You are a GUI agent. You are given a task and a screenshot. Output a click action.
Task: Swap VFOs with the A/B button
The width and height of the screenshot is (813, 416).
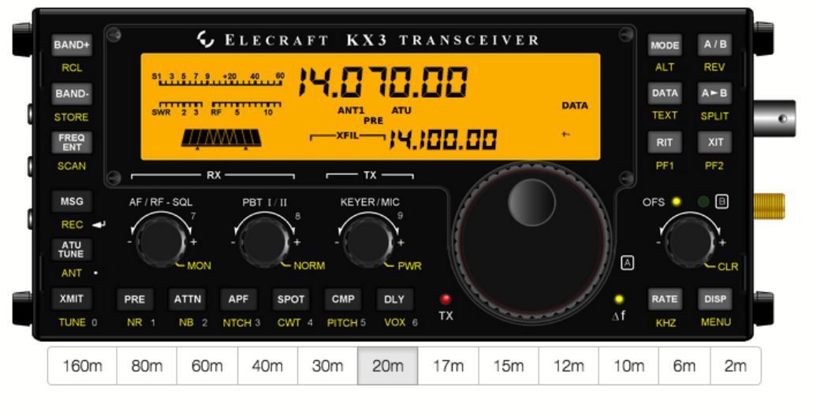coord(714,45)
